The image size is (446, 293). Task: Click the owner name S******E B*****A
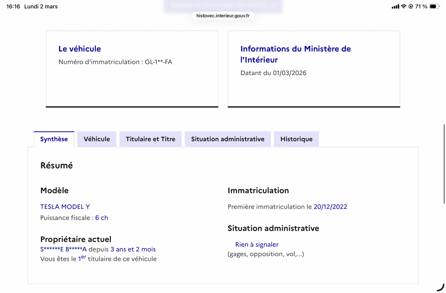(x=64, y=249)
